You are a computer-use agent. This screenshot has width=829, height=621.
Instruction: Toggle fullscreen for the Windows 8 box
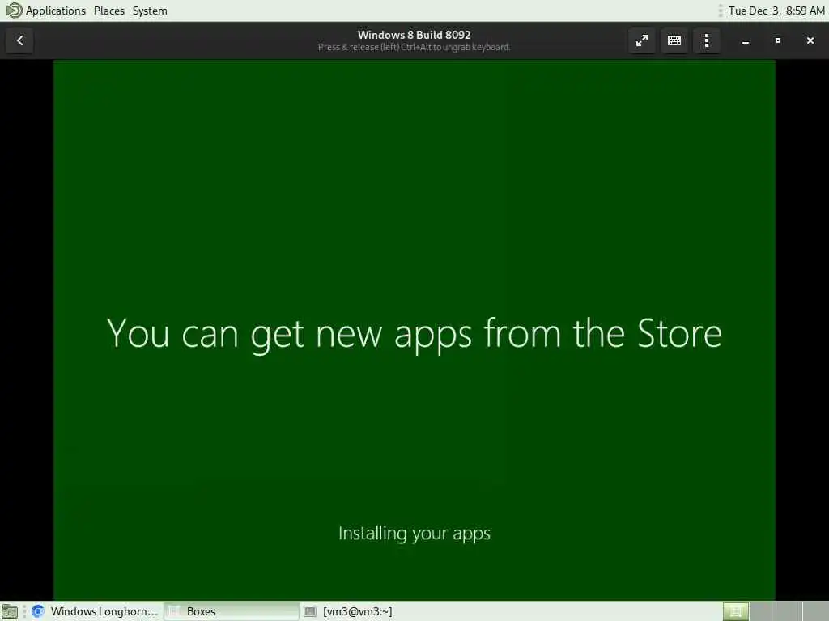tap(642, 40)
